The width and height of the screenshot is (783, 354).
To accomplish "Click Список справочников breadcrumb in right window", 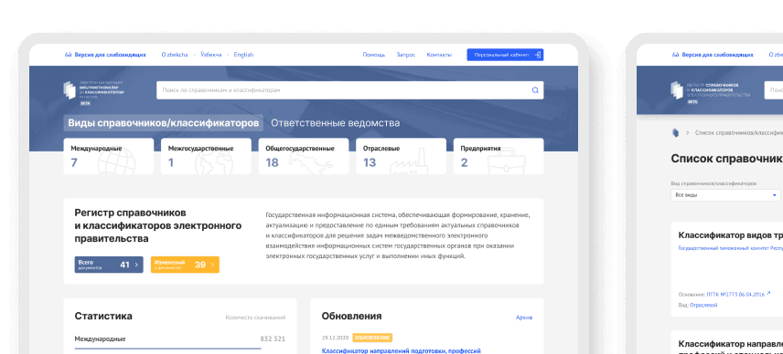I will 739,132.
